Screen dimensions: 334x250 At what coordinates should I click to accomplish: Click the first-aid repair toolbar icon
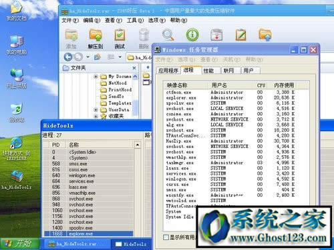click(216, 35)
